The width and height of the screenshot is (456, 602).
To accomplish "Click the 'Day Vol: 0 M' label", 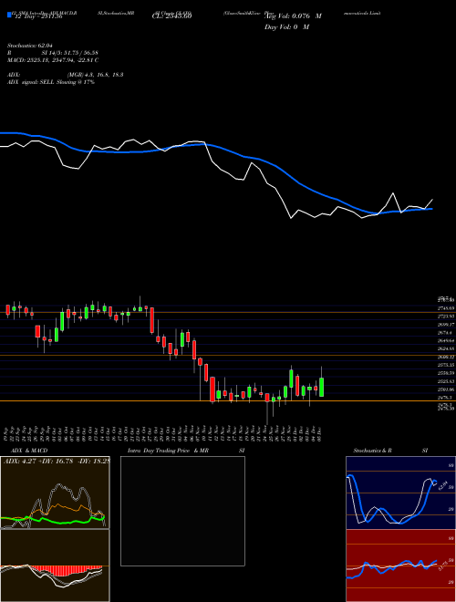I will coord(286,26).
